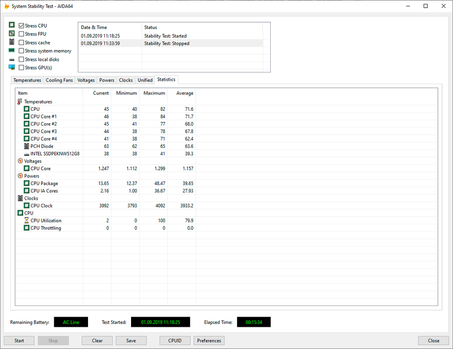
Task: Click the Clear button
Action: [x=97, y=341]
